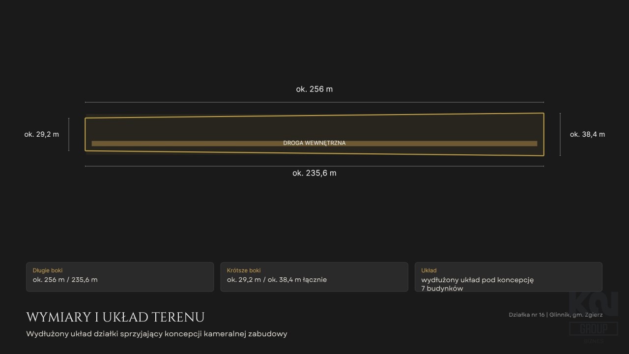Select the 'ok. 38,4 m' right side label

coord(587,134)
